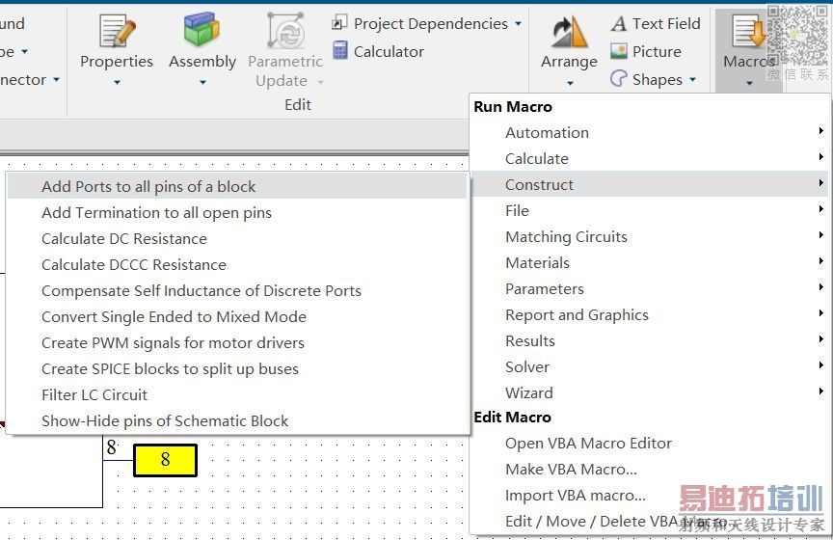Screen dimensions: 833x540
Task: Select Filter LC Circuit macro
Action: tap(94, 394)
